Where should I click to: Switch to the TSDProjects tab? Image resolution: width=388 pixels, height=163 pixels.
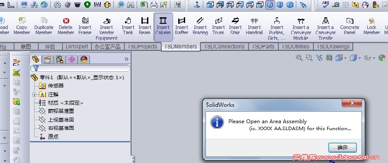tap(143, 47)
